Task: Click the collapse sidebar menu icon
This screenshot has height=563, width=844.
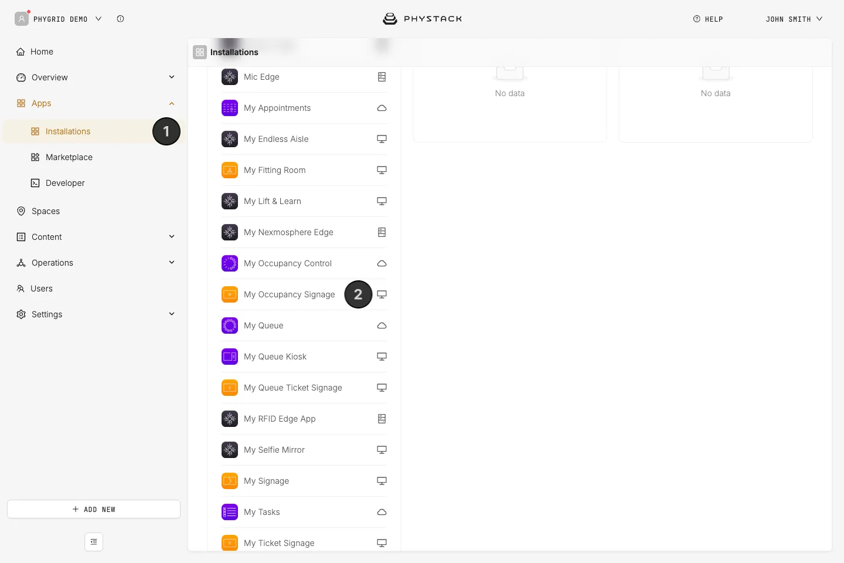Action: click(x=94, y=542)
